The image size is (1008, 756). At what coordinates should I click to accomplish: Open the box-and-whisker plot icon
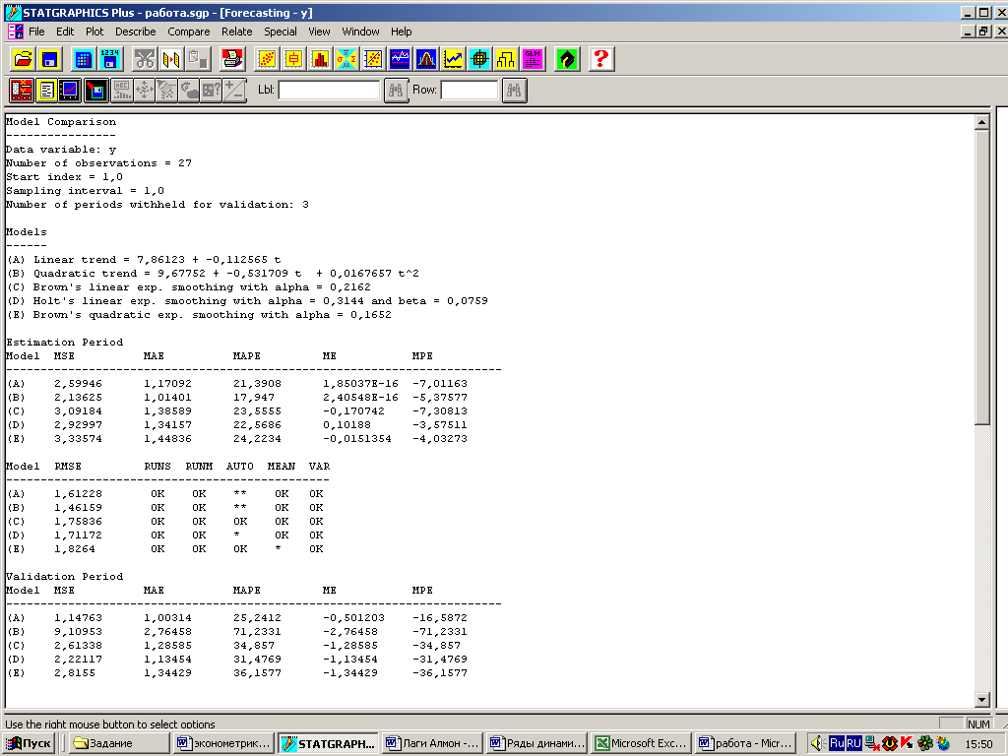tap(293, 59)
